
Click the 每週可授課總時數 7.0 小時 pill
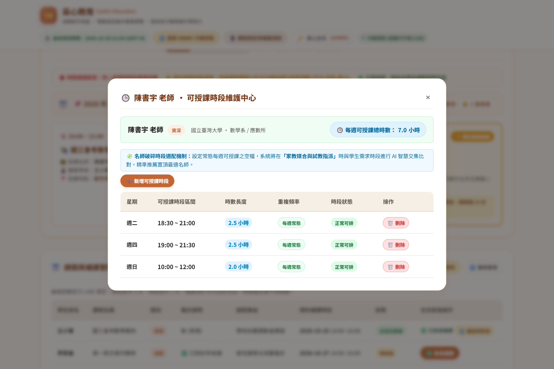tap(378, 130)
